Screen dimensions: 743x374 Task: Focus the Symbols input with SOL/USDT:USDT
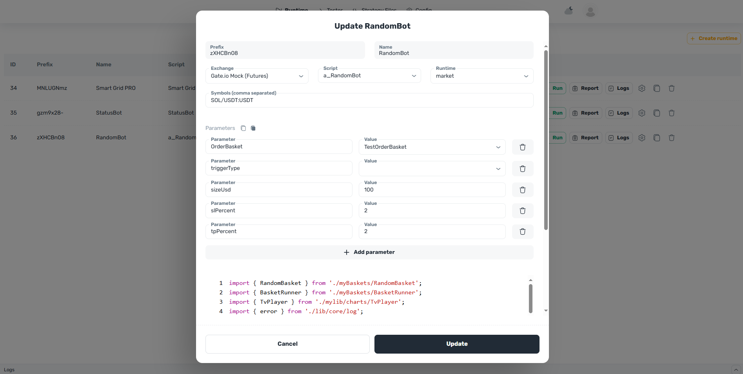point(369,100)
